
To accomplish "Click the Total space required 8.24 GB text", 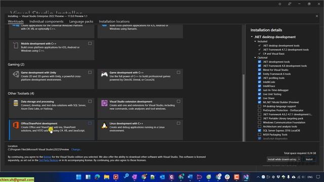I will pyautogui.click(x=300, y=153).
